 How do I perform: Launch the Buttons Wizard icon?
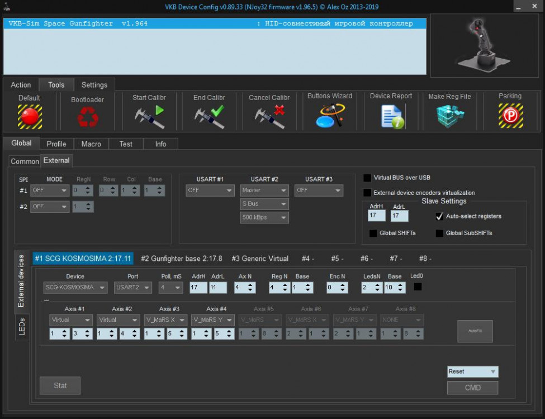pyautogui.click(x=330, y=116)
